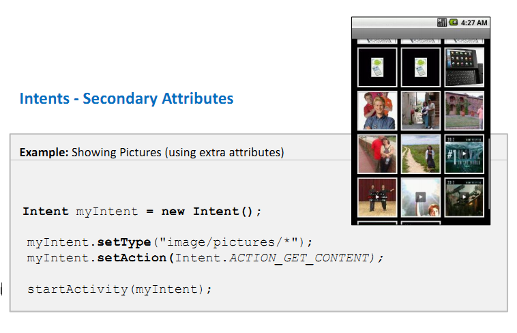
Task: Open second Android calculator icon thumbnail
Action: [421, 68]
